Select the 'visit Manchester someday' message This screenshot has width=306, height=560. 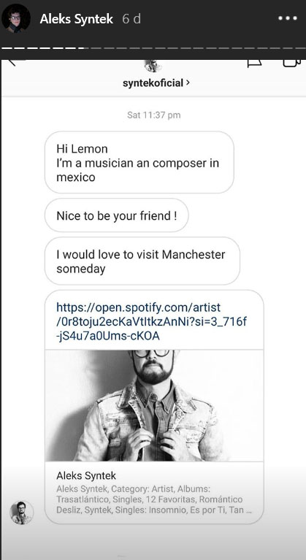pyautogui.click(x=142, y=261)
